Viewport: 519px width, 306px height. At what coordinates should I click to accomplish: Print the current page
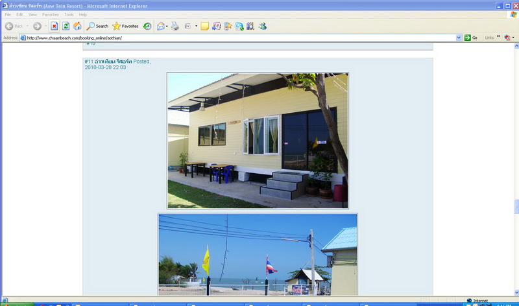coord(175,26)
